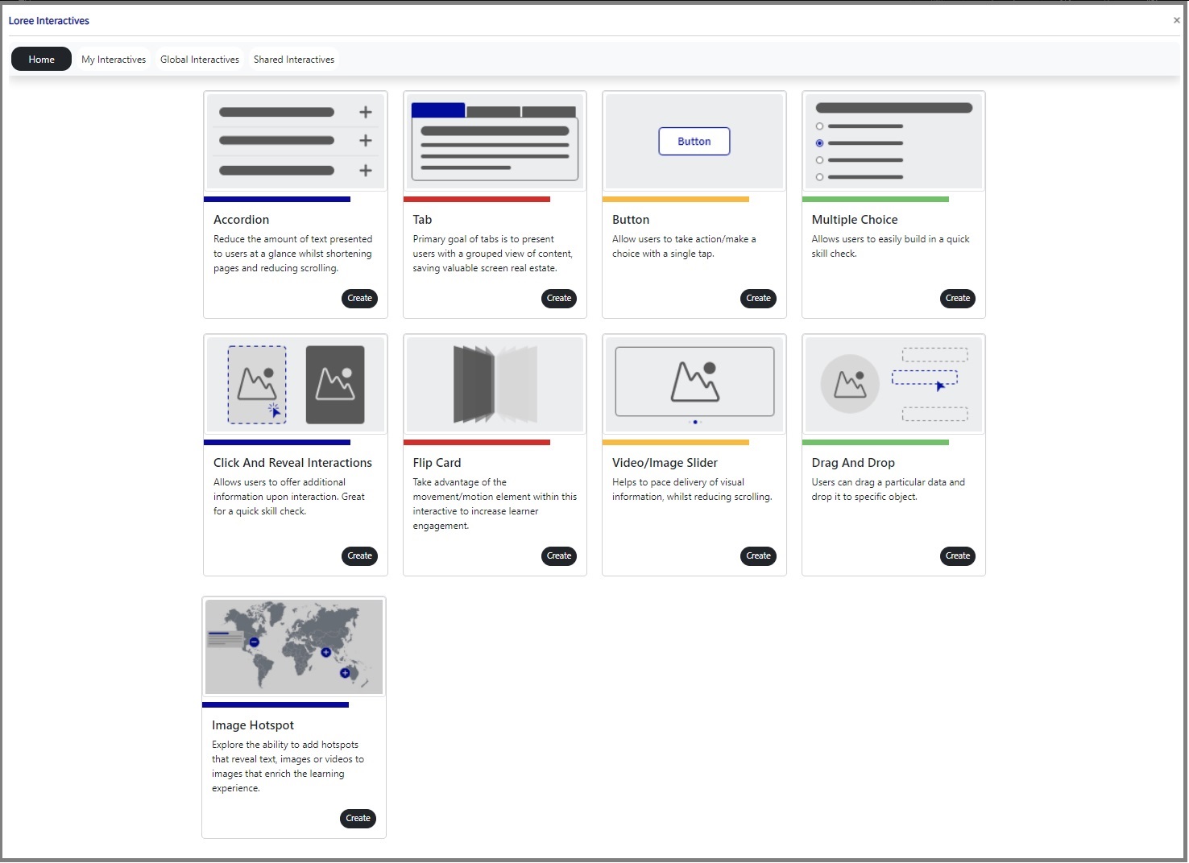This screenshot has height=863, width=1189.
Task: Create a new Tab interactive
Action: pyautogui.click(x=559, y=298)
